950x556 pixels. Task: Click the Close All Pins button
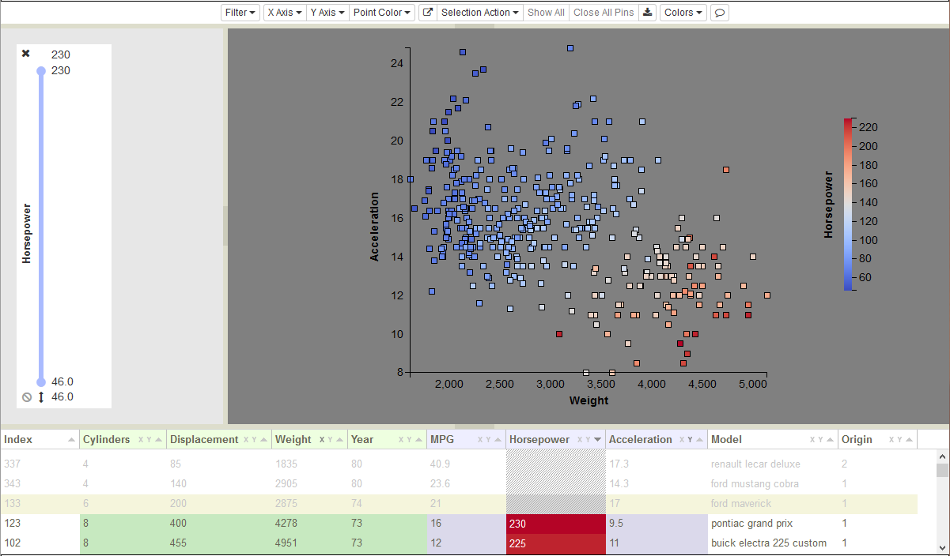pos(604,13)
